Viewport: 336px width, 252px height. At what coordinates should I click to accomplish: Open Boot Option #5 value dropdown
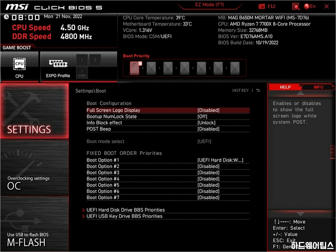click(208, 185)
